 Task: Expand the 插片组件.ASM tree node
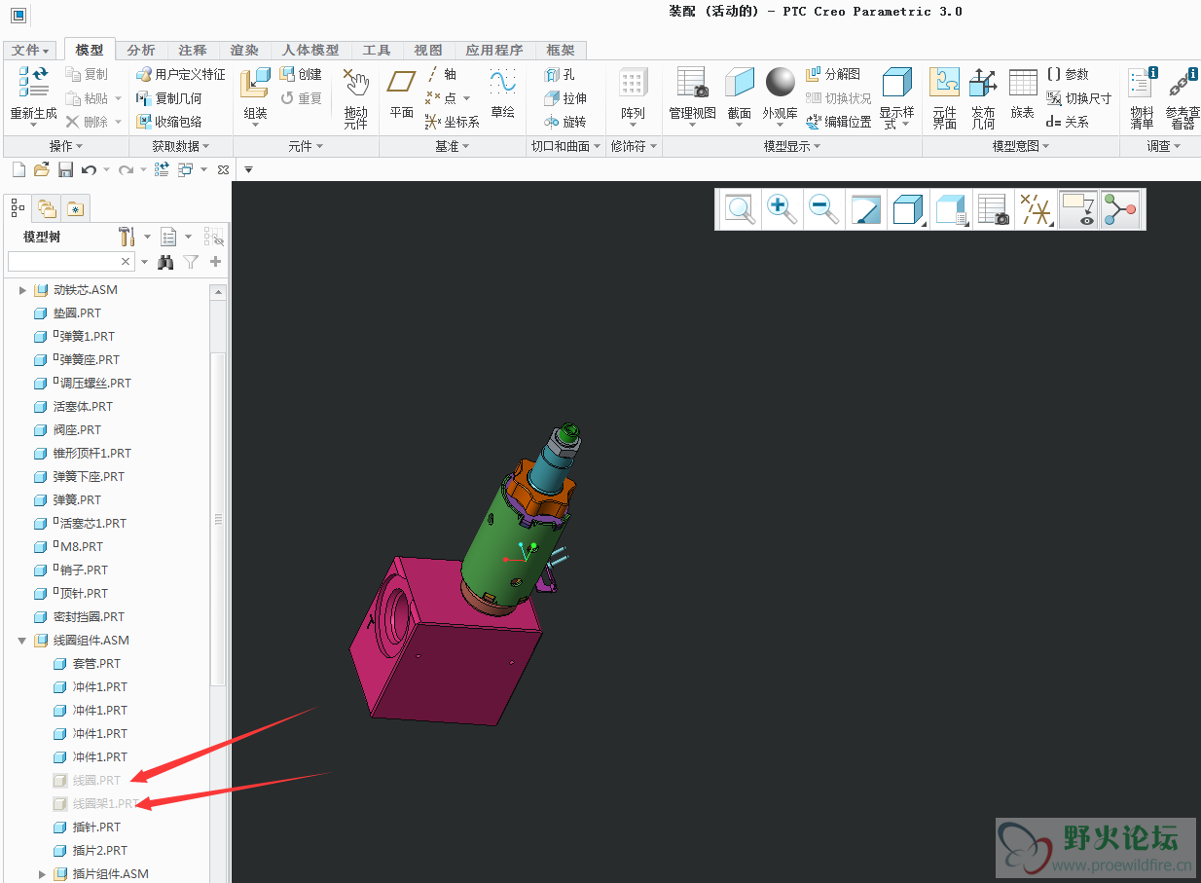point(42,874)
